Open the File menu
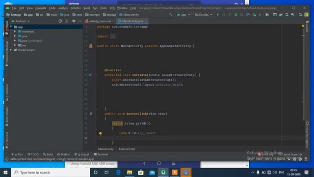 coord(14,8)
